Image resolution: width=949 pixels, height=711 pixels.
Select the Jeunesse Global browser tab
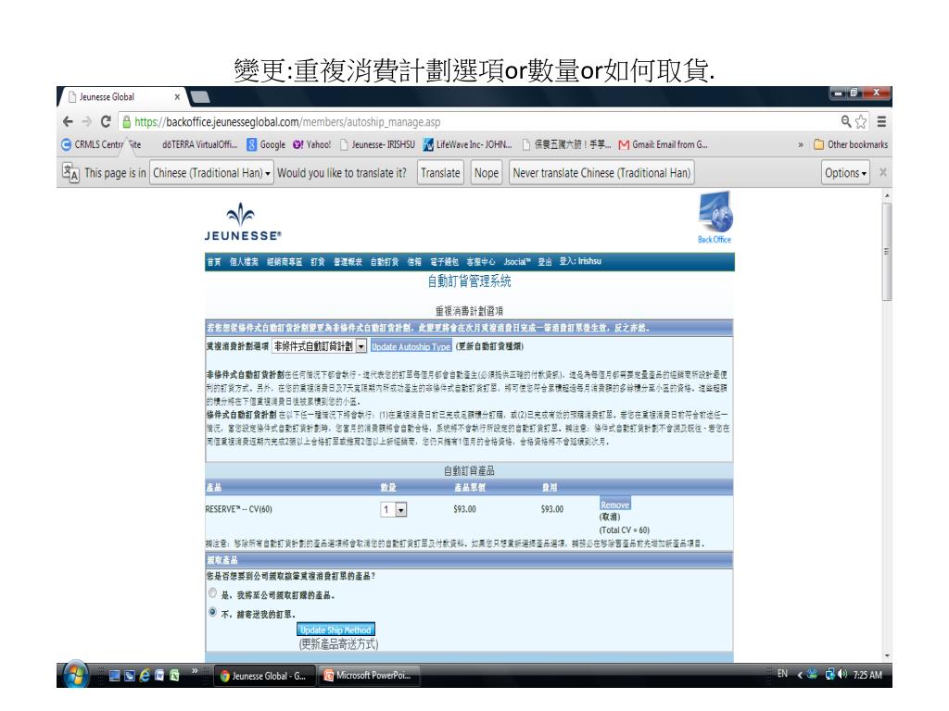pyautogui.click(x=123, y=96)
